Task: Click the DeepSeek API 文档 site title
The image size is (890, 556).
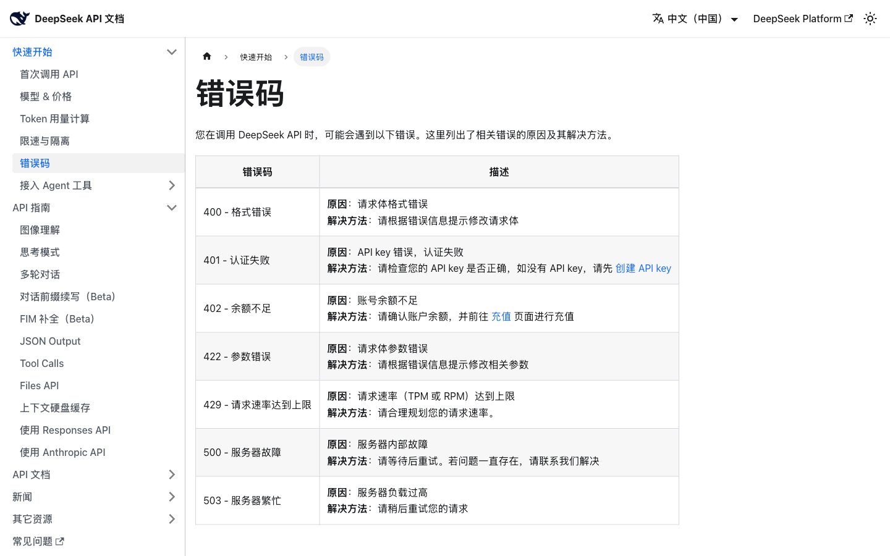Action: [79, 19]
